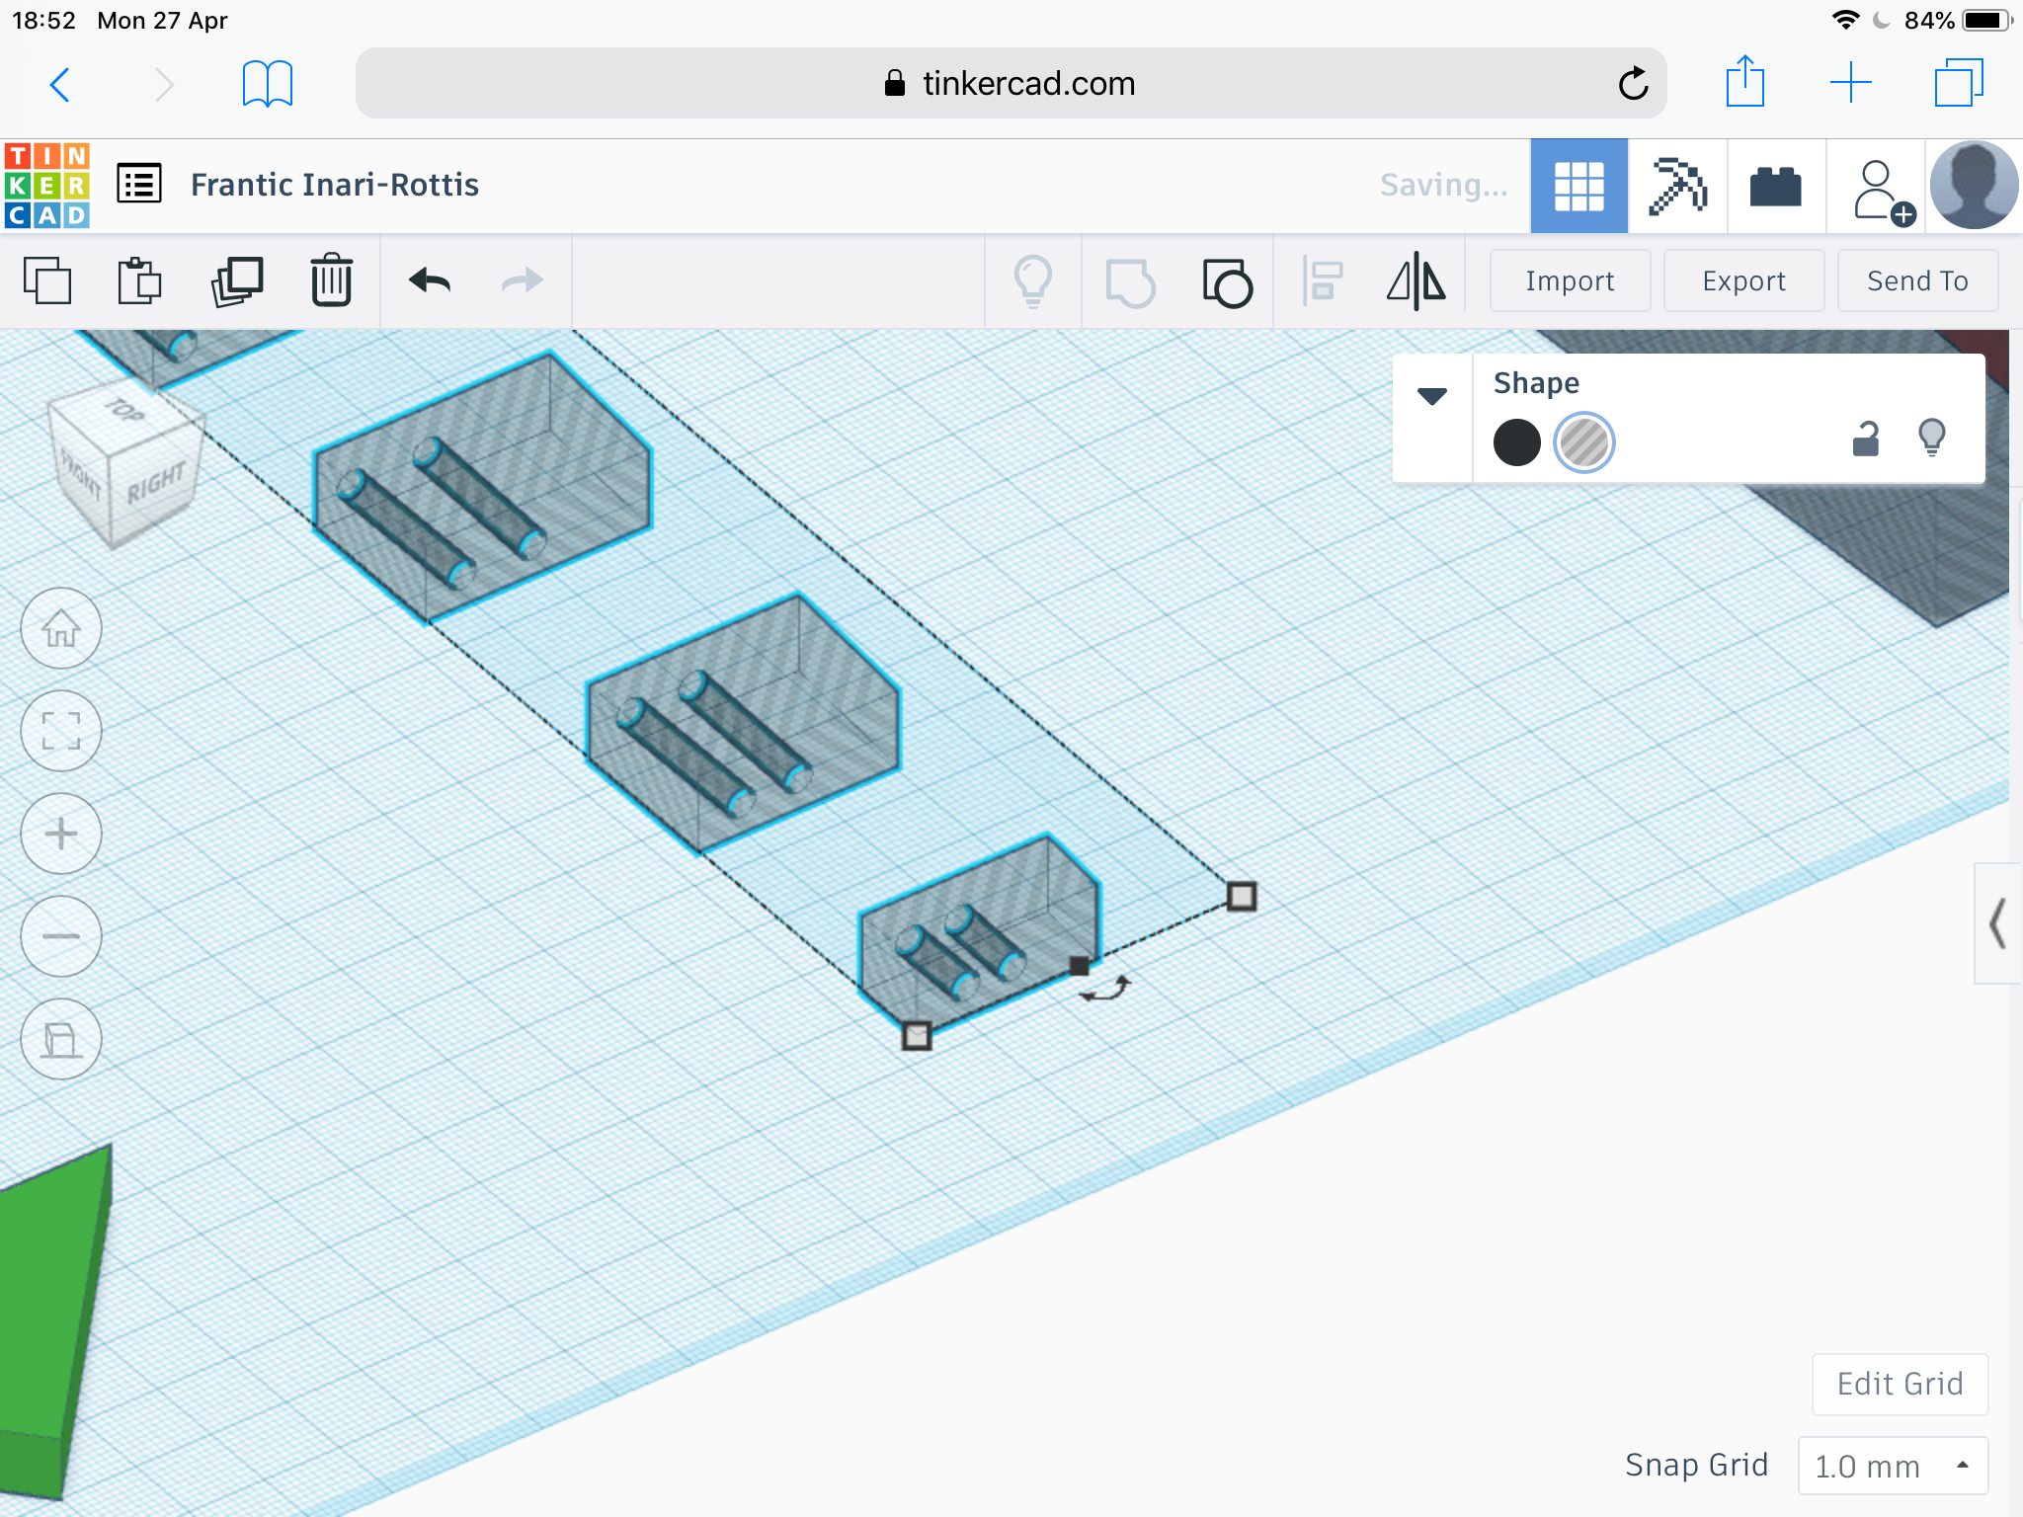Reload the tinkercad.com page
Screen dimensions: 2023x1517
click(1633, 84)
